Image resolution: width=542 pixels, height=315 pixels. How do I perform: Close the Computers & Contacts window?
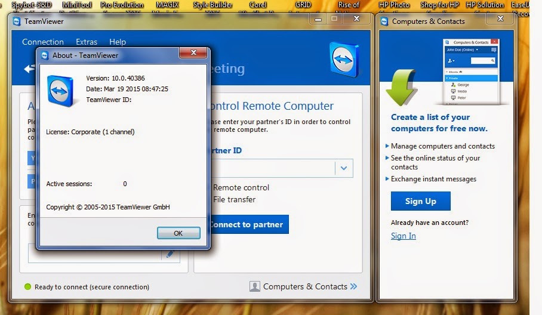(500, 18)
